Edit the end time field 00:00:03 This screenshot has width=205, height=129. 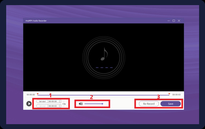coord(53,106)
